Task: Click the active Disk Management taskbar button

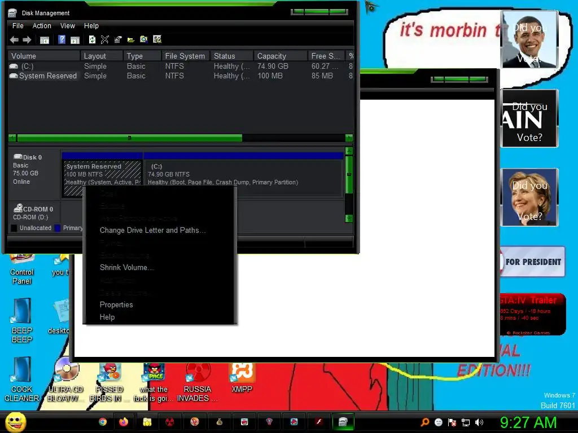Action: 343,422
